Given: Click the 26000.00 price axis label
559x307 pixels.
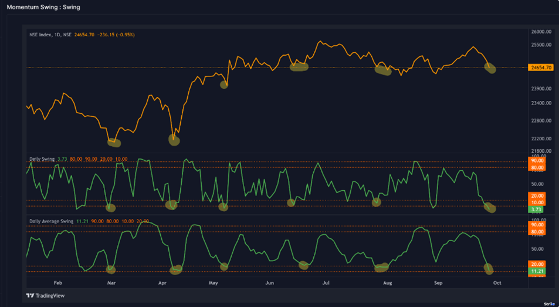Looking at the screenshot, I should click(541, 32).
